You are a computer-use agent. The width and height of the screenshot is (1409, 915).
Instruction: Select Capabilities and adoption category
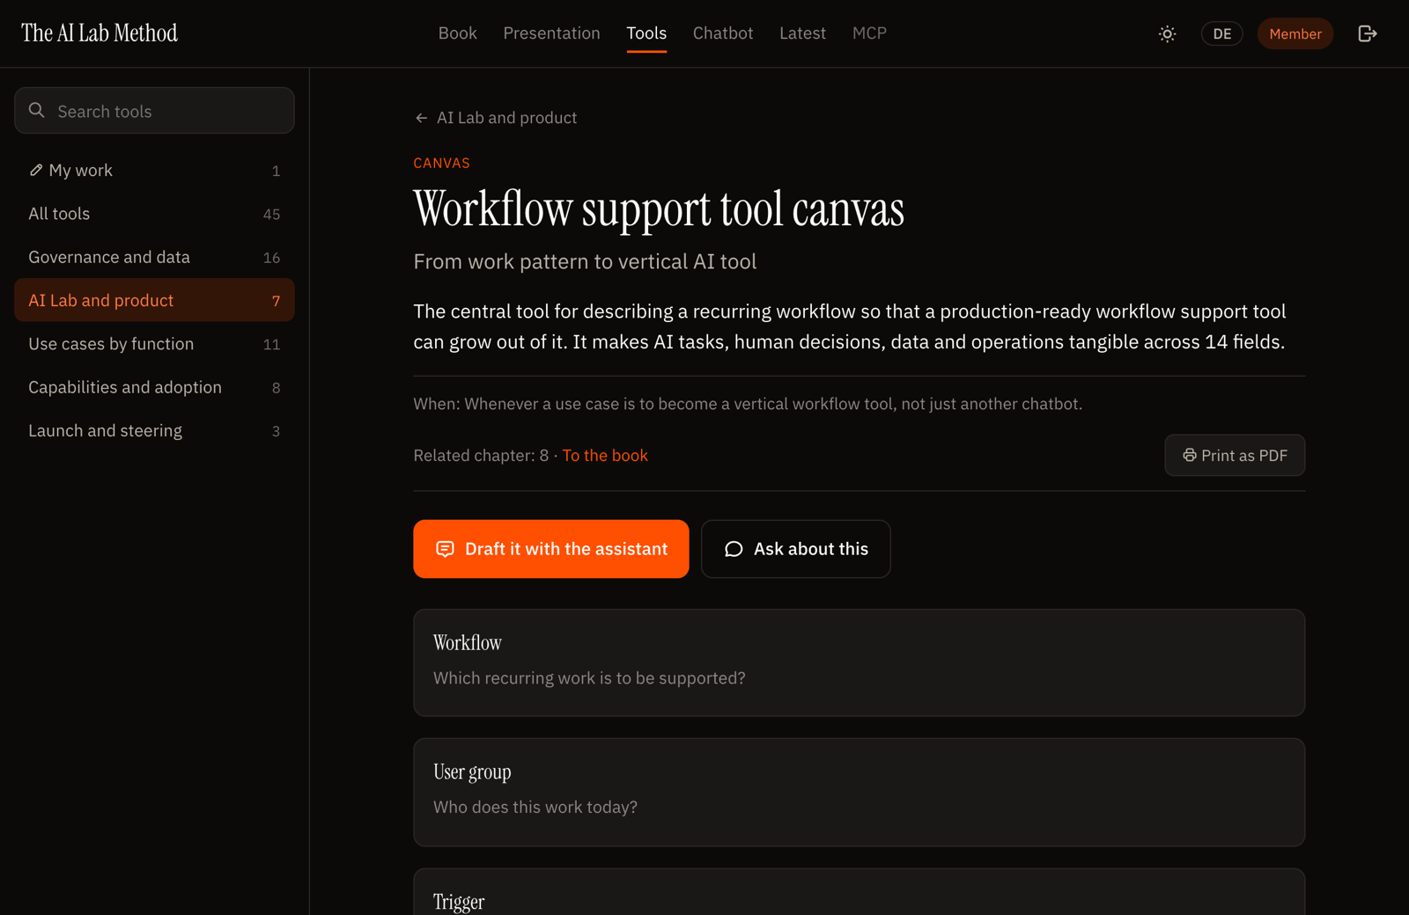point(154,387)
